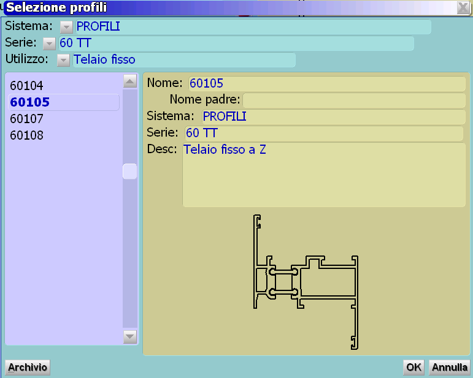Select profile 60104 in the list

(x=64, y=86)
